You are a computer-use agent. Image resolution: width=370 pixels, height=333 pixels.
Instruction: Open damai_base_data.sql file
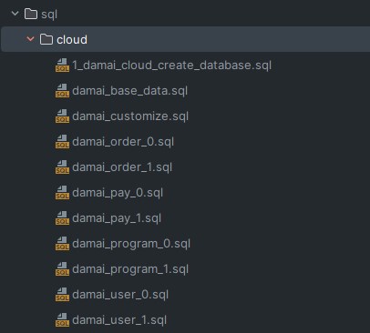point(130,91)
